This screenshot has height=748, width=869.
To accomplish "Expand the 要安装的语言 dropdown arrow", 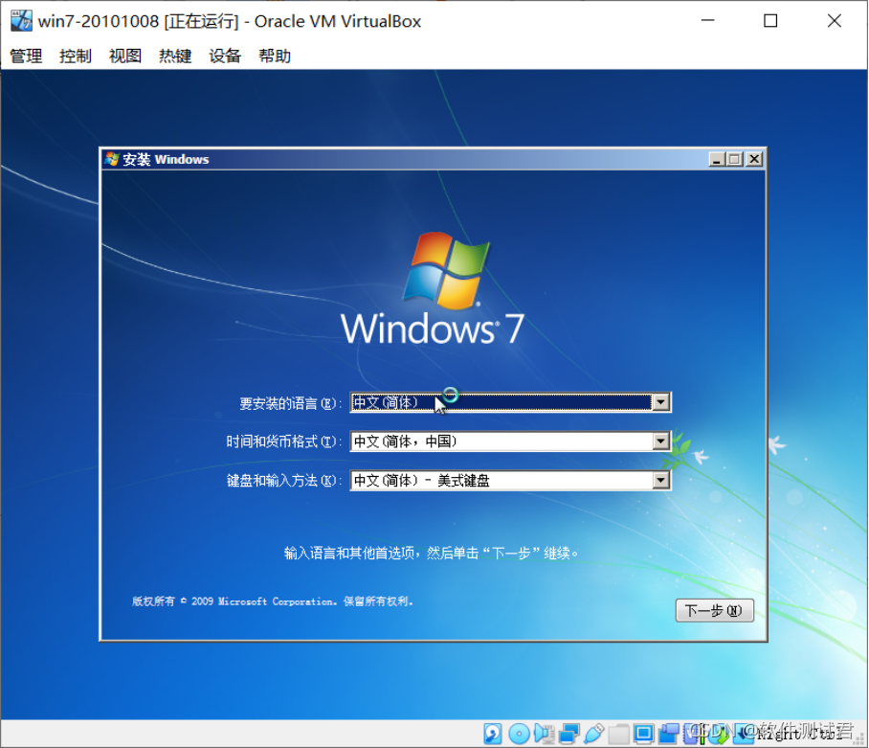I will (660, 402).
